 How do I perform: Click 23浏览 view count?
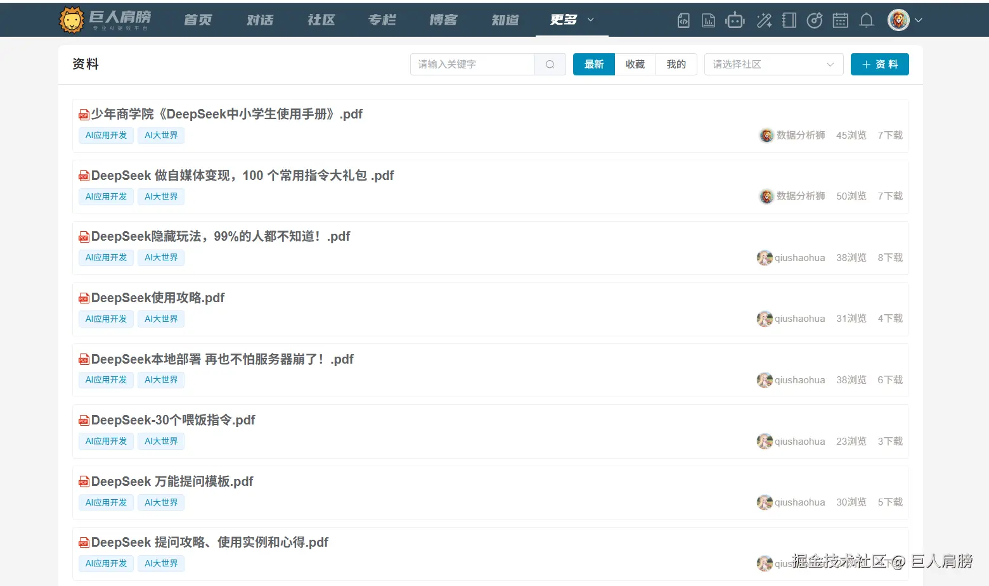click(851, 442)
